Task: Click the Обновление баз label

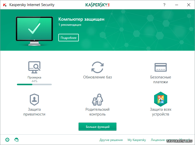Action: pyautogui.click(x=97, y=77)
